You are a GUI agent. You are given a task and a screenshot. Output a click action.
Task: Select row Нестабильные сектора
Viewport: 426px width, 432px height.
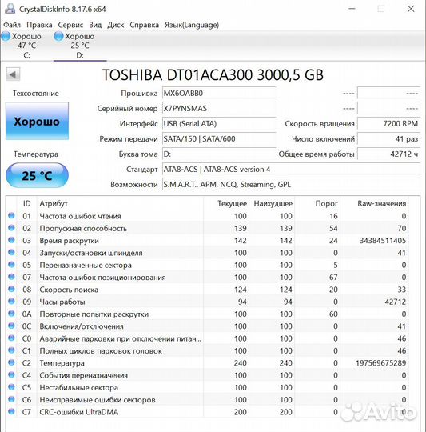point(207,387)
